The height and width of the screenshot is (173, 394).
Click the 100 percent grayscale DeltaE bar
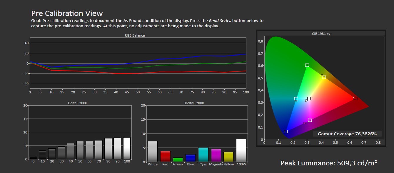click(127, 148)
